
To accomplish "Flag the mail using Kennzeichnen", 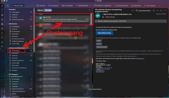I will tap(82, 6).
